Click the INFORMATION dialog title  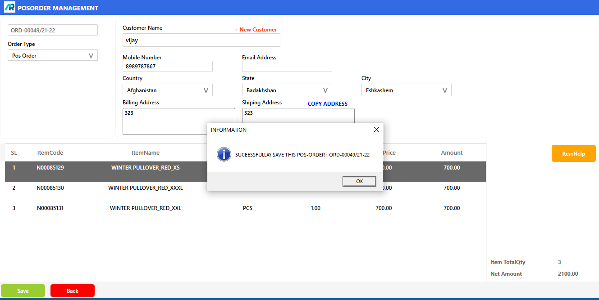[229, 130]
